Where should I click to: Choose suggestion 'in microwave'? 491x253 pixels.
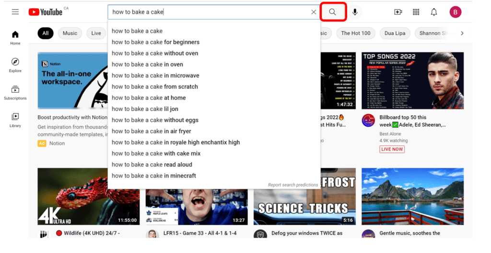[214, 76]
